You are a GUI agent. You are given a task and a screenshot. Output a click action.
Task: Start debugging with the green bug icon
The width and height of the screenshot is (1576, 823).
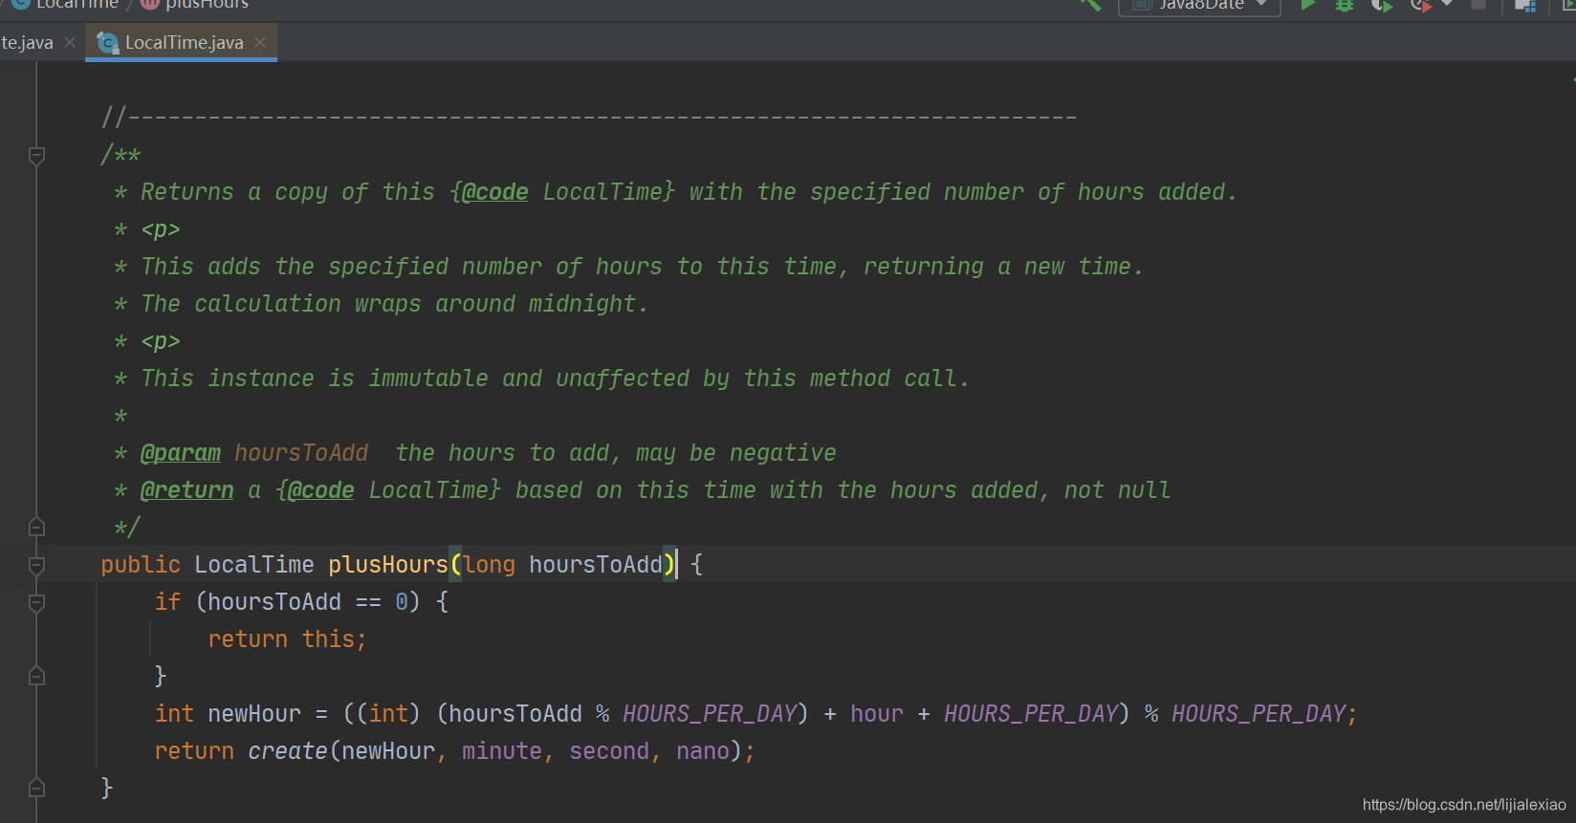pos(1345,5)
